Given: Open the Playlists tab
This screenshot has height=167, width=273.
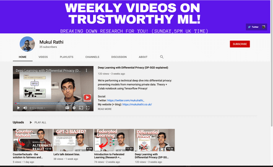Looking at the screenshot, I should point(66,57).
